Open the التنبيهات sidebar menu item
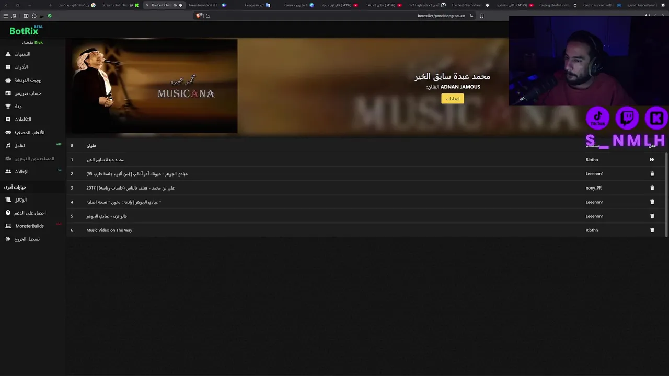Image resolution: width=669 pixels, height=376 pixels. pyautogui.click(x=22, y=54)
